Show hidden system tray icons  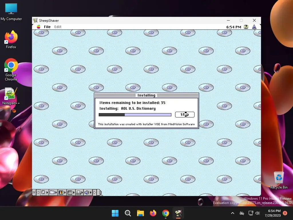click(x=233, y=213)
